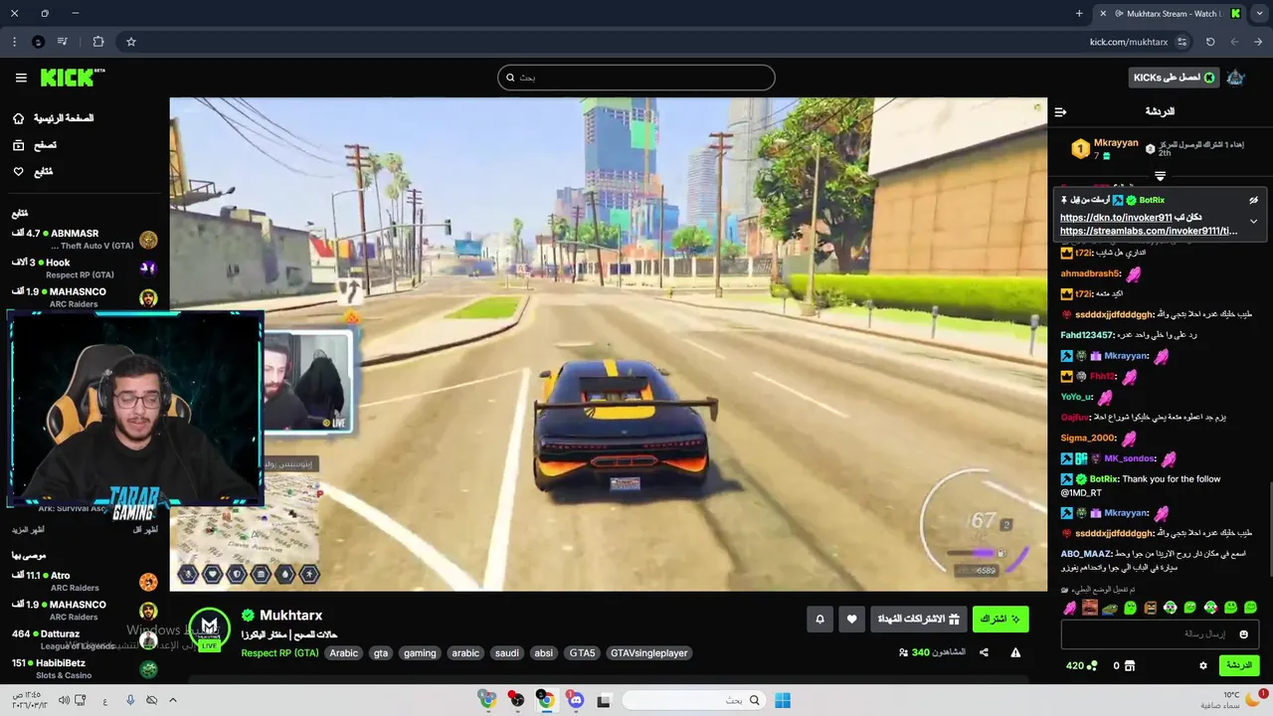Click the saudi tag
1273x716 pixels.
coord(507,653)
